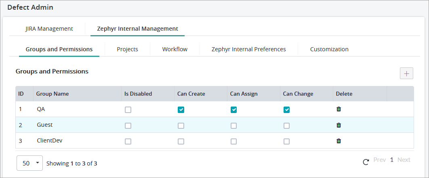Uncheck Can Assign for QA group
Screen dimensions: 429x178
[x=233, y=110]
